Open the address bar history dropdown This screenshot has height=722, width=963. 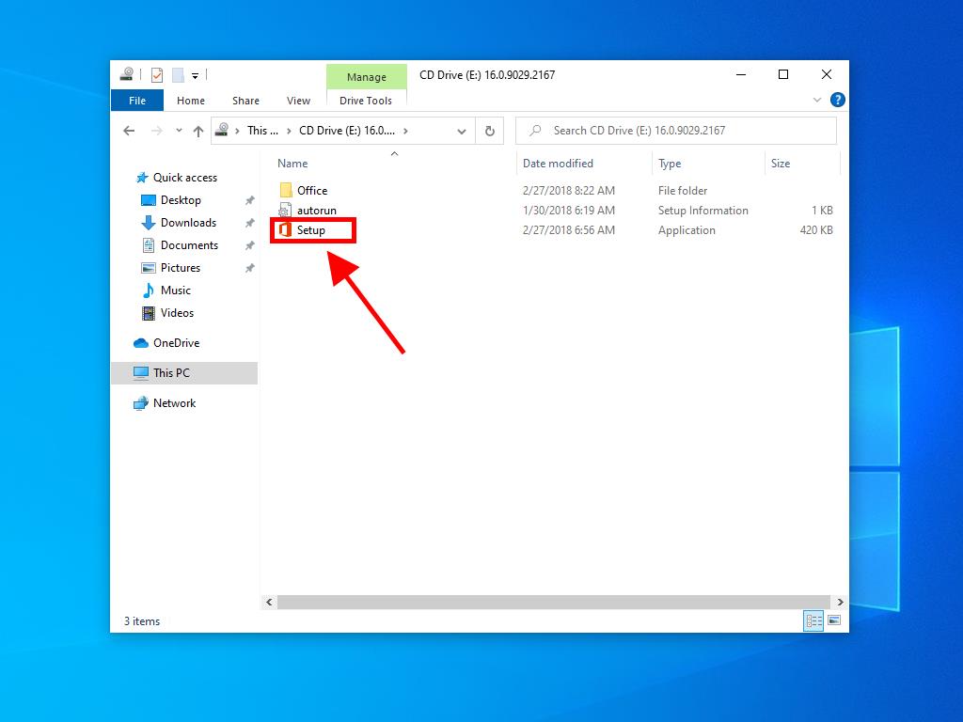(461, 131)
